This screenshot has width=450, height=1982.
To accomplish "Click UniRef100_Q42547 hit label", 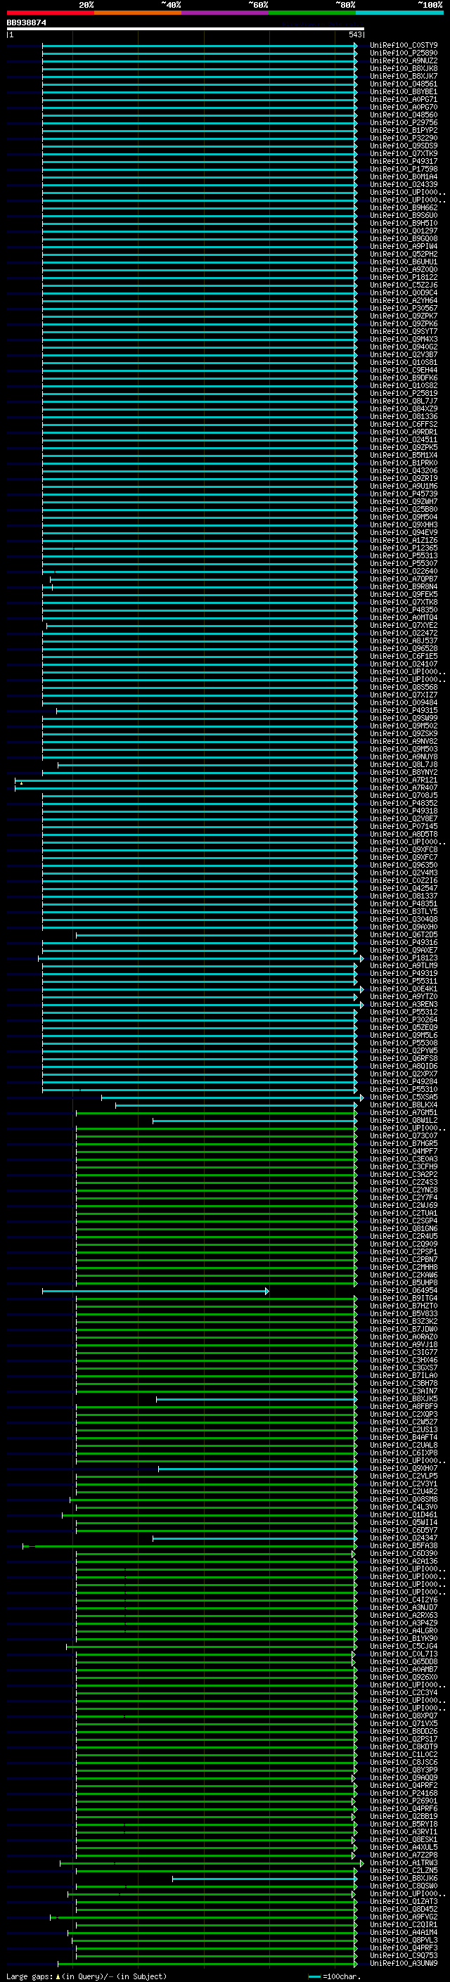I will (x=403, y=888).
